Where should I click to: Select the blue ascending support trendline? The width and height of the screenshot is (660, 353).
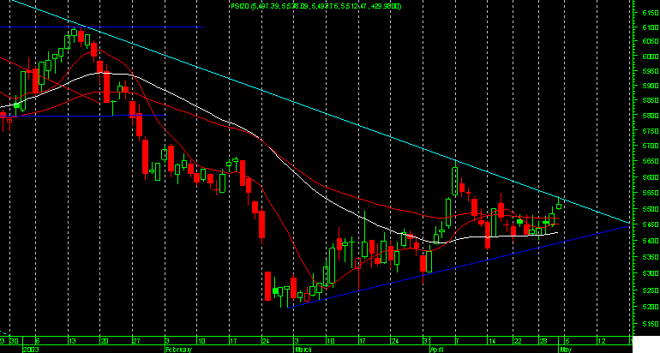pos(459,266)
